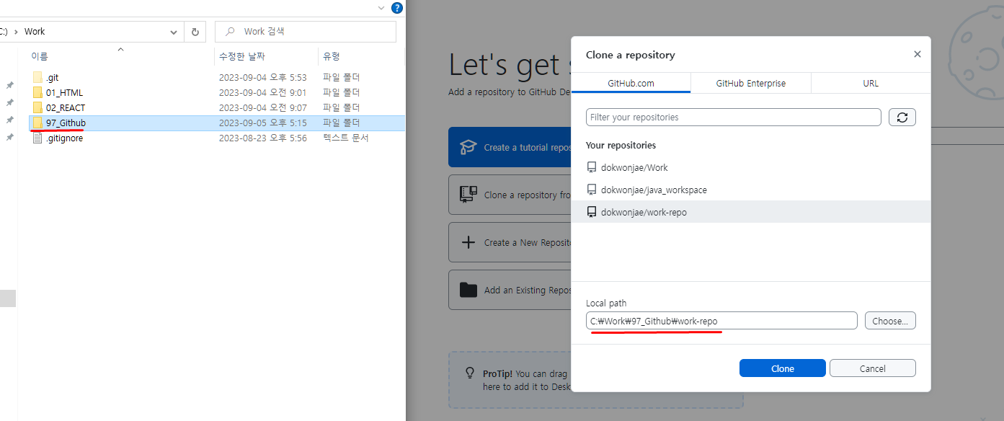The image size is (1004, 421).
Task: Open the URL tab
Action: click(871, 83)
